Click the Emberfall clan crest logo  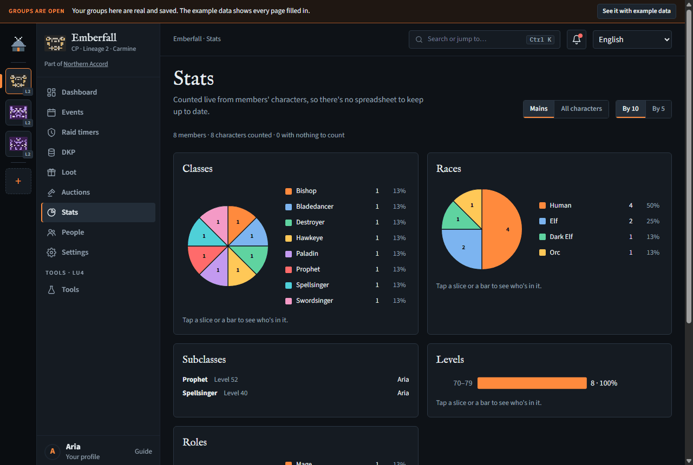pos(55,43)
